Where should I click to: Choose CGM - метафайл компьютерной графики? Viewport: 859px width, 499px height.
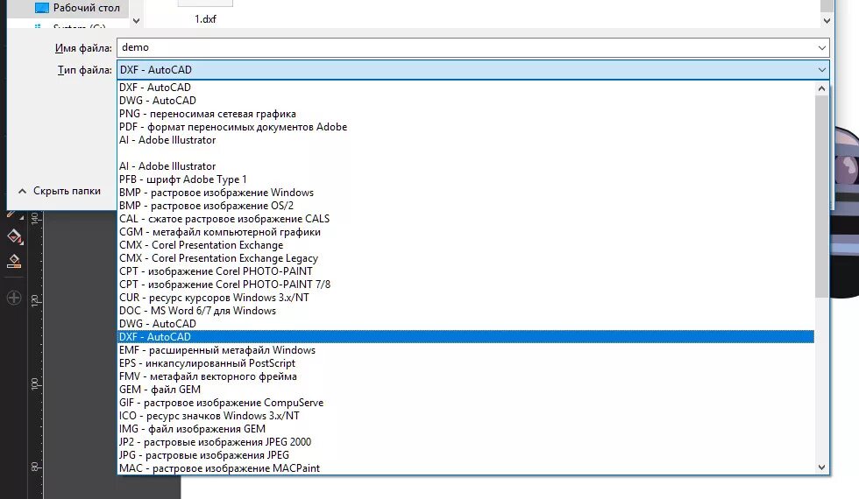coord(465,232)
